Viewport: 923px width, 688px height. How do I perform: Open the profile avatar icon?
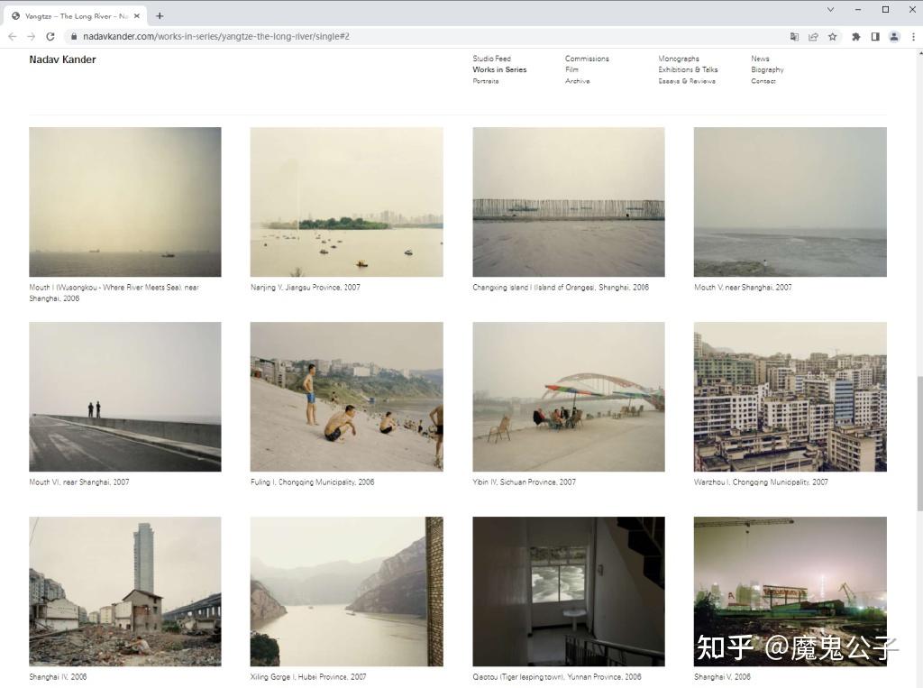(894, 37)
